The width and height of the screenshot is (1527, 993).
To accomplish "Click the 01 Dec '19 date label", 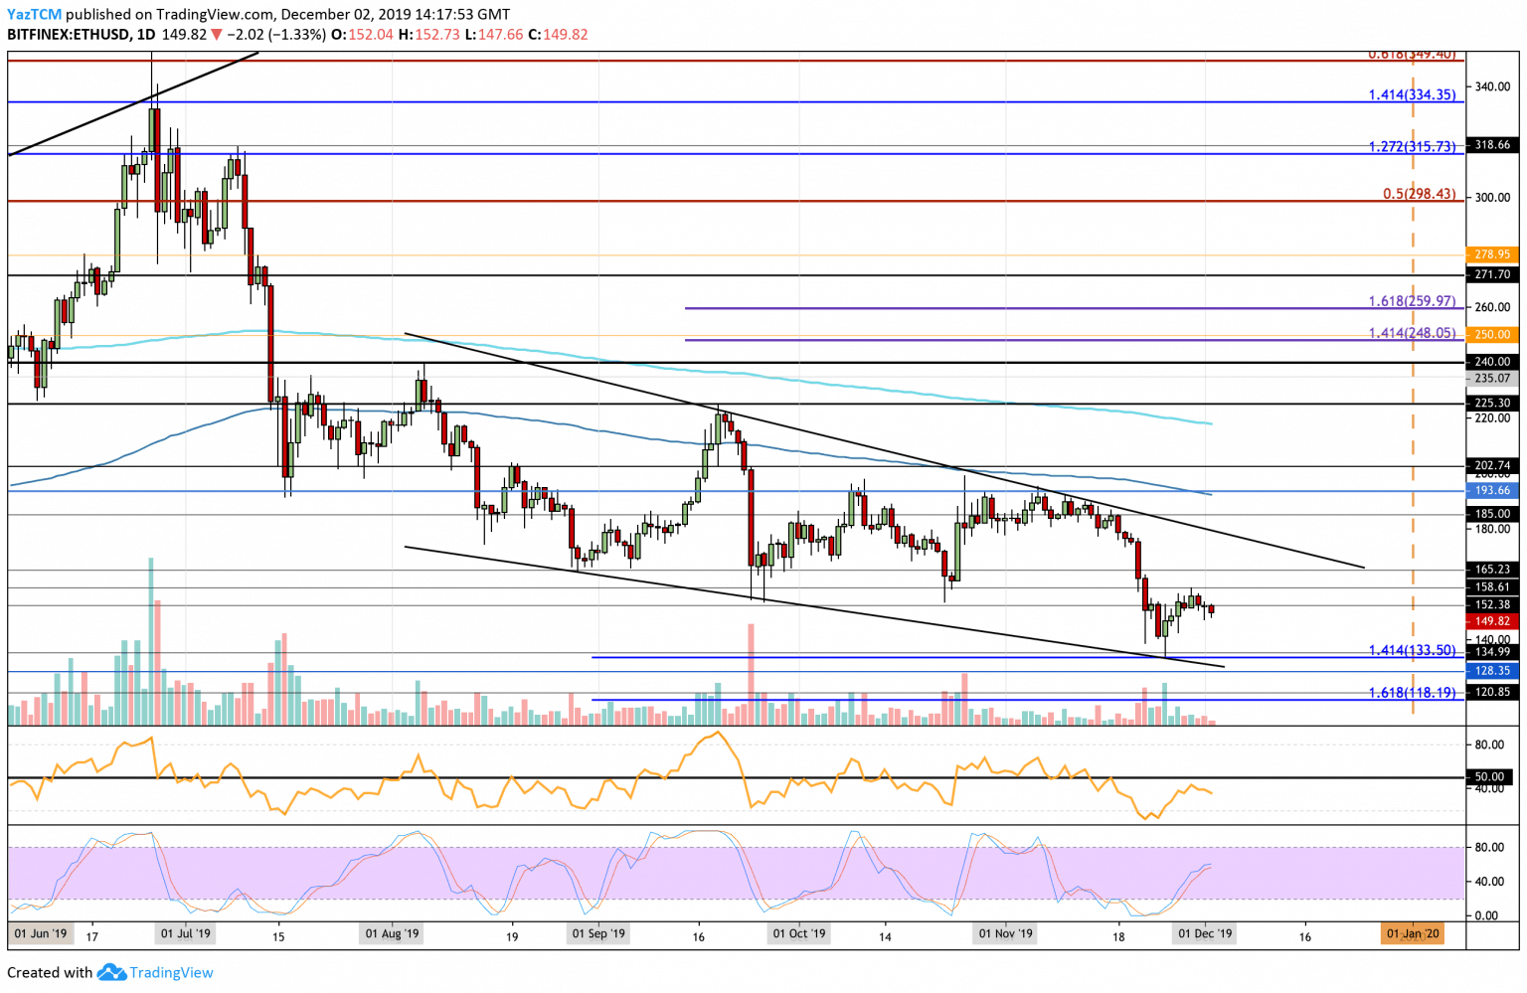I will click(1205, 934).
